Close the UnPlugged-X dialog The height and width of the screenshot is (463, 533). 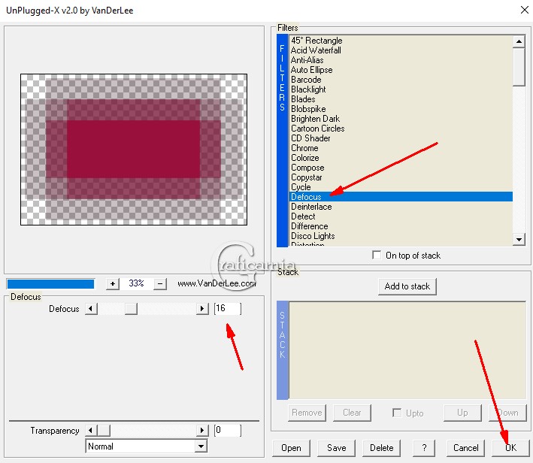(x=525, y=10)
